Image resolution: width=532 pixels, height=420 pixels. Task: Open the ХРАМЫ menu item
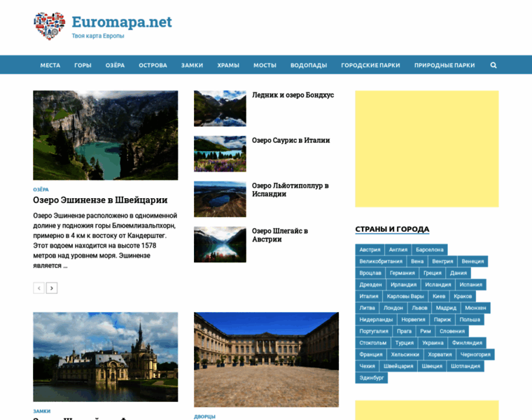(228, 65)
